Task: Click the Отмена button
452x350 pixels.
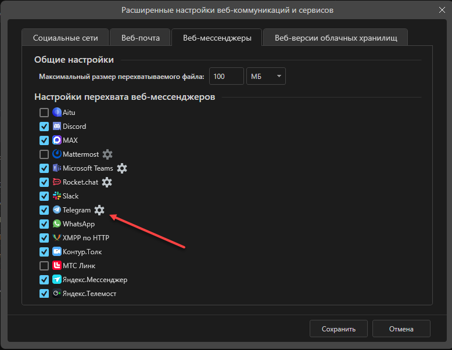Action: click(401, 329)
